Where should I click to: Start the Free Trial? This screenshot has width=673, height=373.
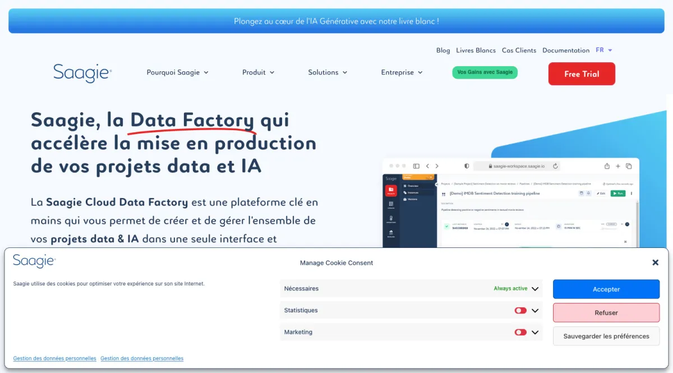pos(582,73)
